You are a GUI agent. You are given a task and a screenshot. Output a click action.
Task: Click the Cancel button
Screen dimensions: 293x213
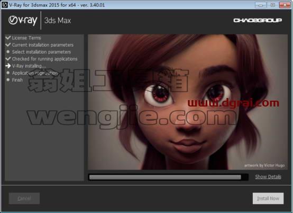(x=24, y=198)
